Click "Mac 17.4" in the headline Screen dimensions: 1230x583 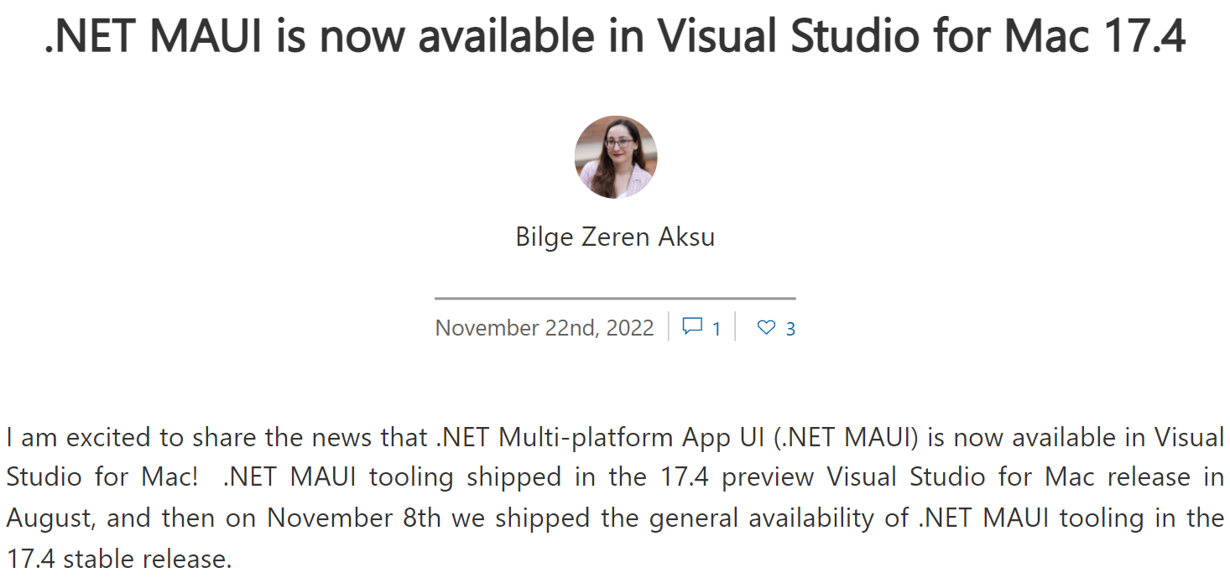point(1095,35)
